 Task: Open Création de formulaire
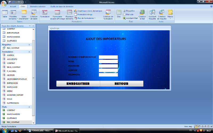(108, 15)
